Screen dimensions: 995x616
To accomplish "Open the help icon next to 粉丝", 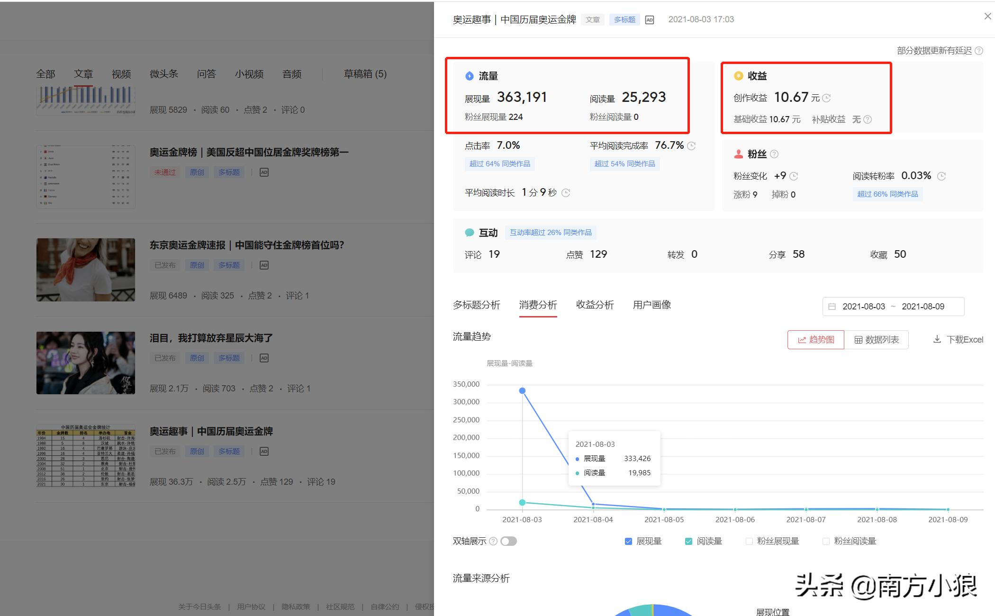I will [x=774, y=154].
